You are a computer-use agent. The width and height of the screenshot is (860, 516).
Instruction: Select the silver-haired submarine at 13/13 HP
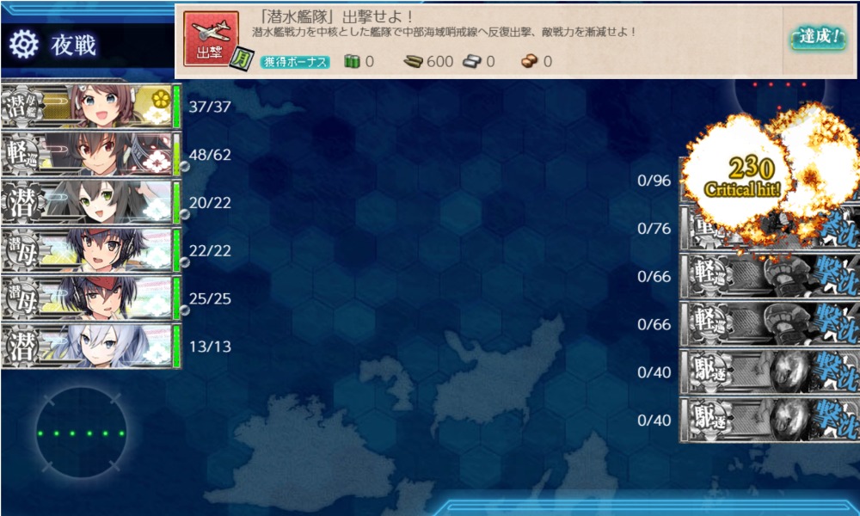pos(91,346)
